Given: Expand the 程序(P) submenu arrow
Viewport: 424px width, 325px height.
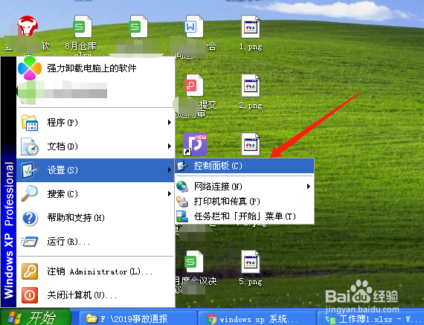Looking at the screenshot, I should point(170,123).
